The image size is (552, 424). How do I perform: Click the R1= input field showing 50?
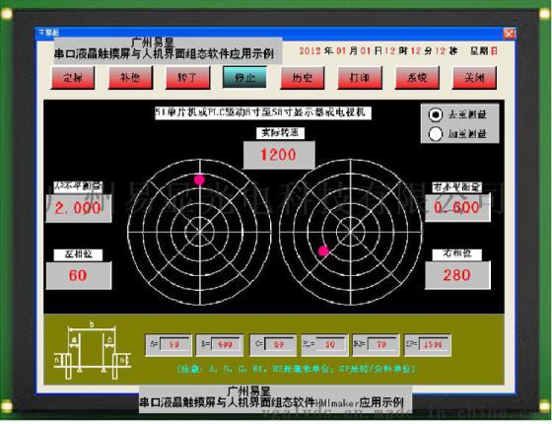pos(330,344)
